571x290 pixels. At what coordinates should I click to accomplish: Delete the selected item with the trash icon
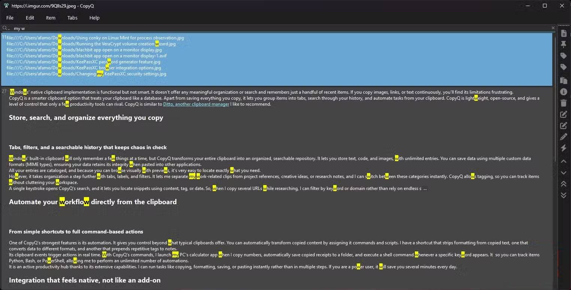tap(564, 103)
